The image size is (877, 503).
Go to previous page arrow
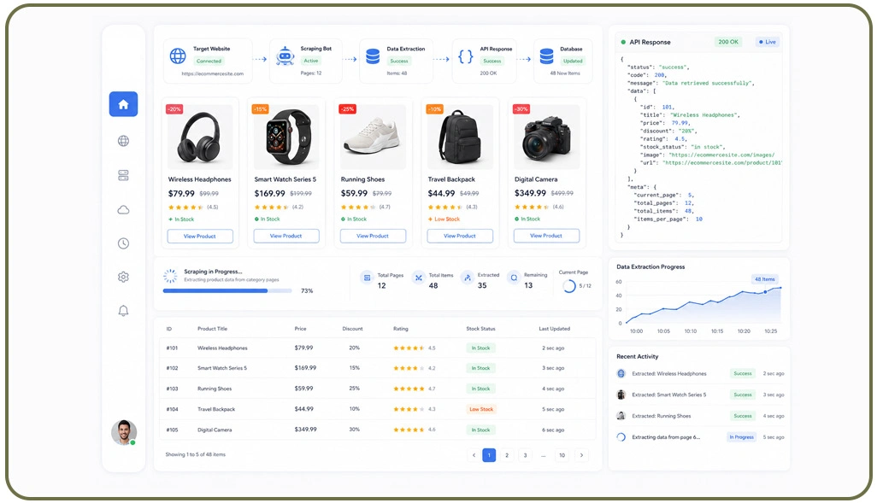(x=474, y=455)
